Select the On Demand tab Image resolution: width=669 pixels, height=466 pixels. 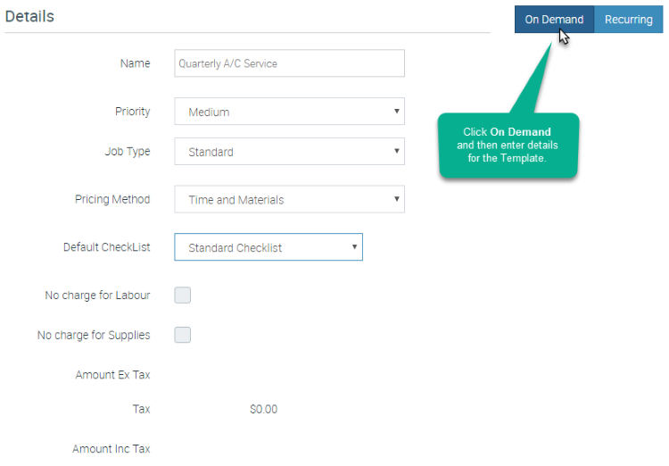554,20
